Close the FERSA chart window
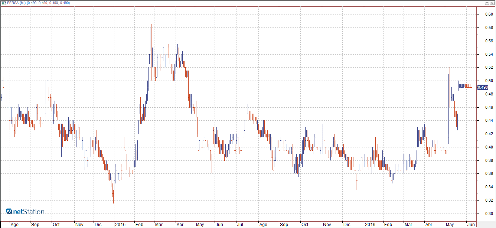496x228 pixels. (x=492, y=3)
